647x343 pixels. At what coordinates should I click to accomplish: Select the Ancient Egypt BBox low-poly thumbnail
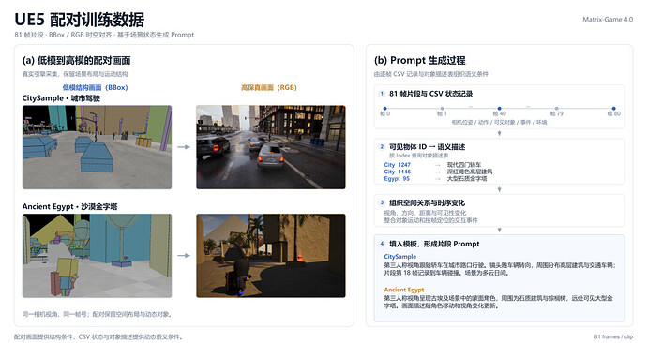click(97, 256)
